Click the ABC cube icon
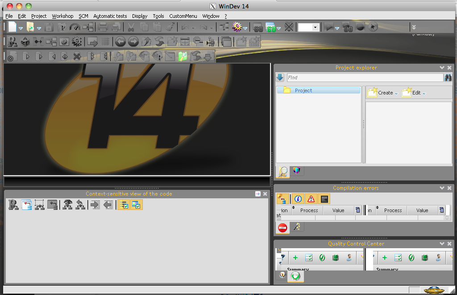This screenshot has width=457, height=295. click(25, 42)
